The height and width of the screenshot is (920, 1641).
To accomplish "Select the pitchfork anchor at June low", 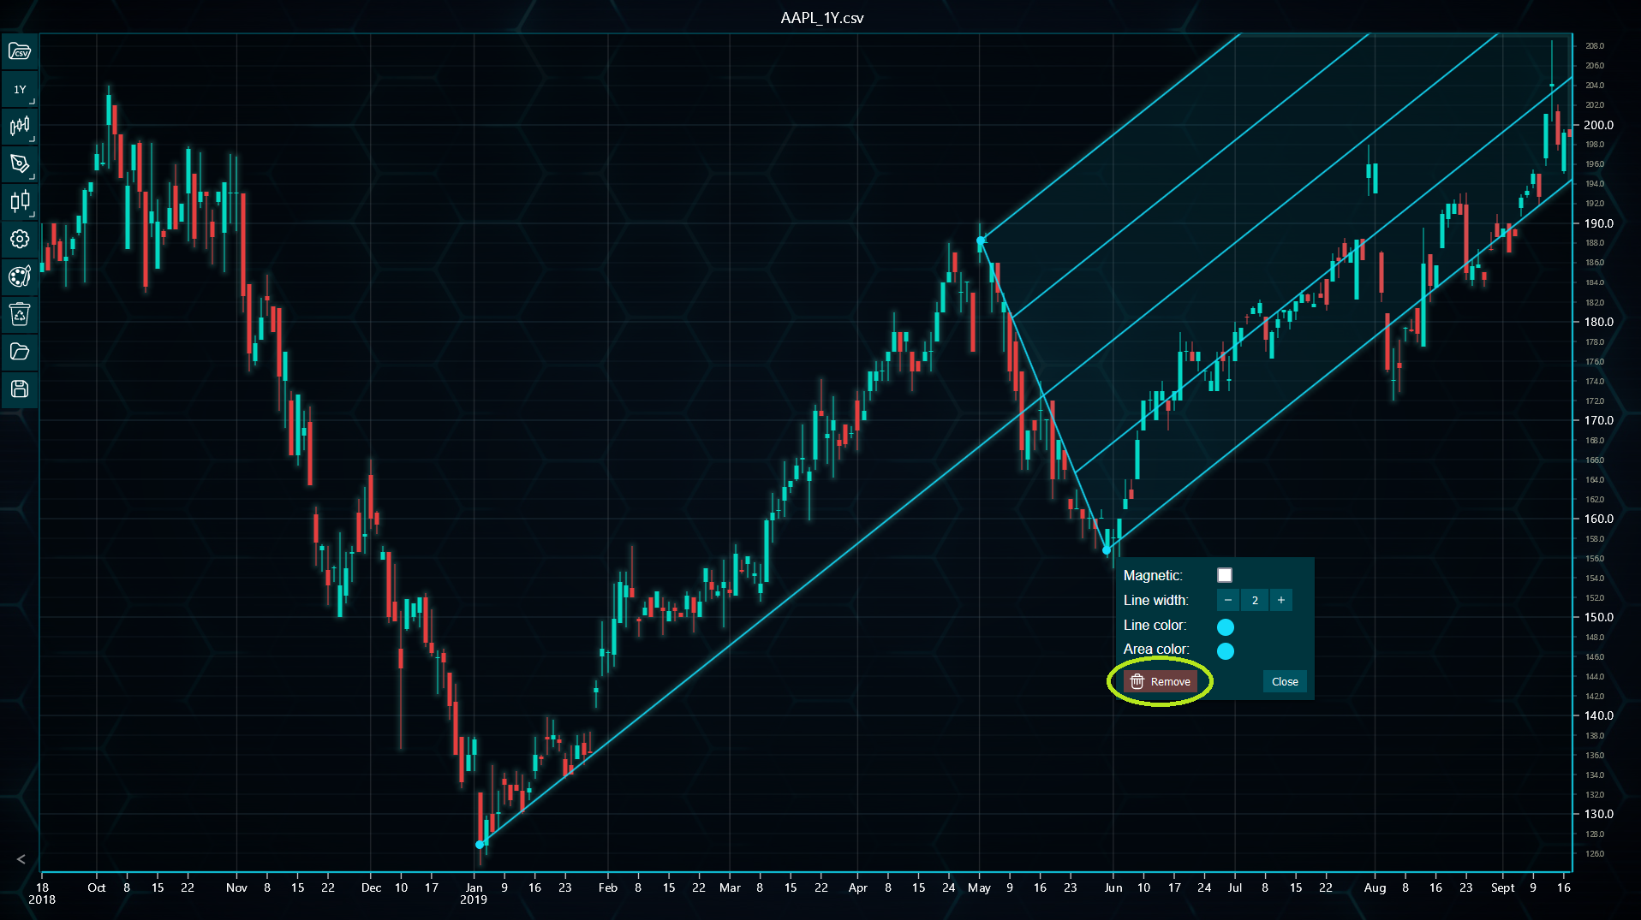I will [1107, 549].
